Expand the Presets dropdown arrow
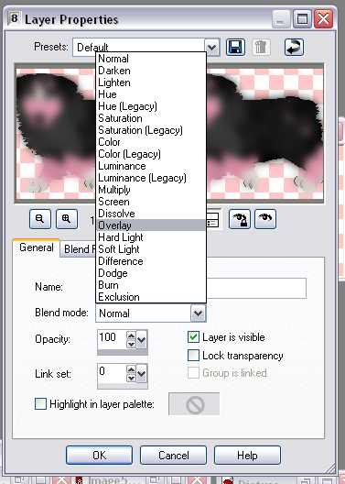Screen dimensions: 345x484 (x=212, y=48)
